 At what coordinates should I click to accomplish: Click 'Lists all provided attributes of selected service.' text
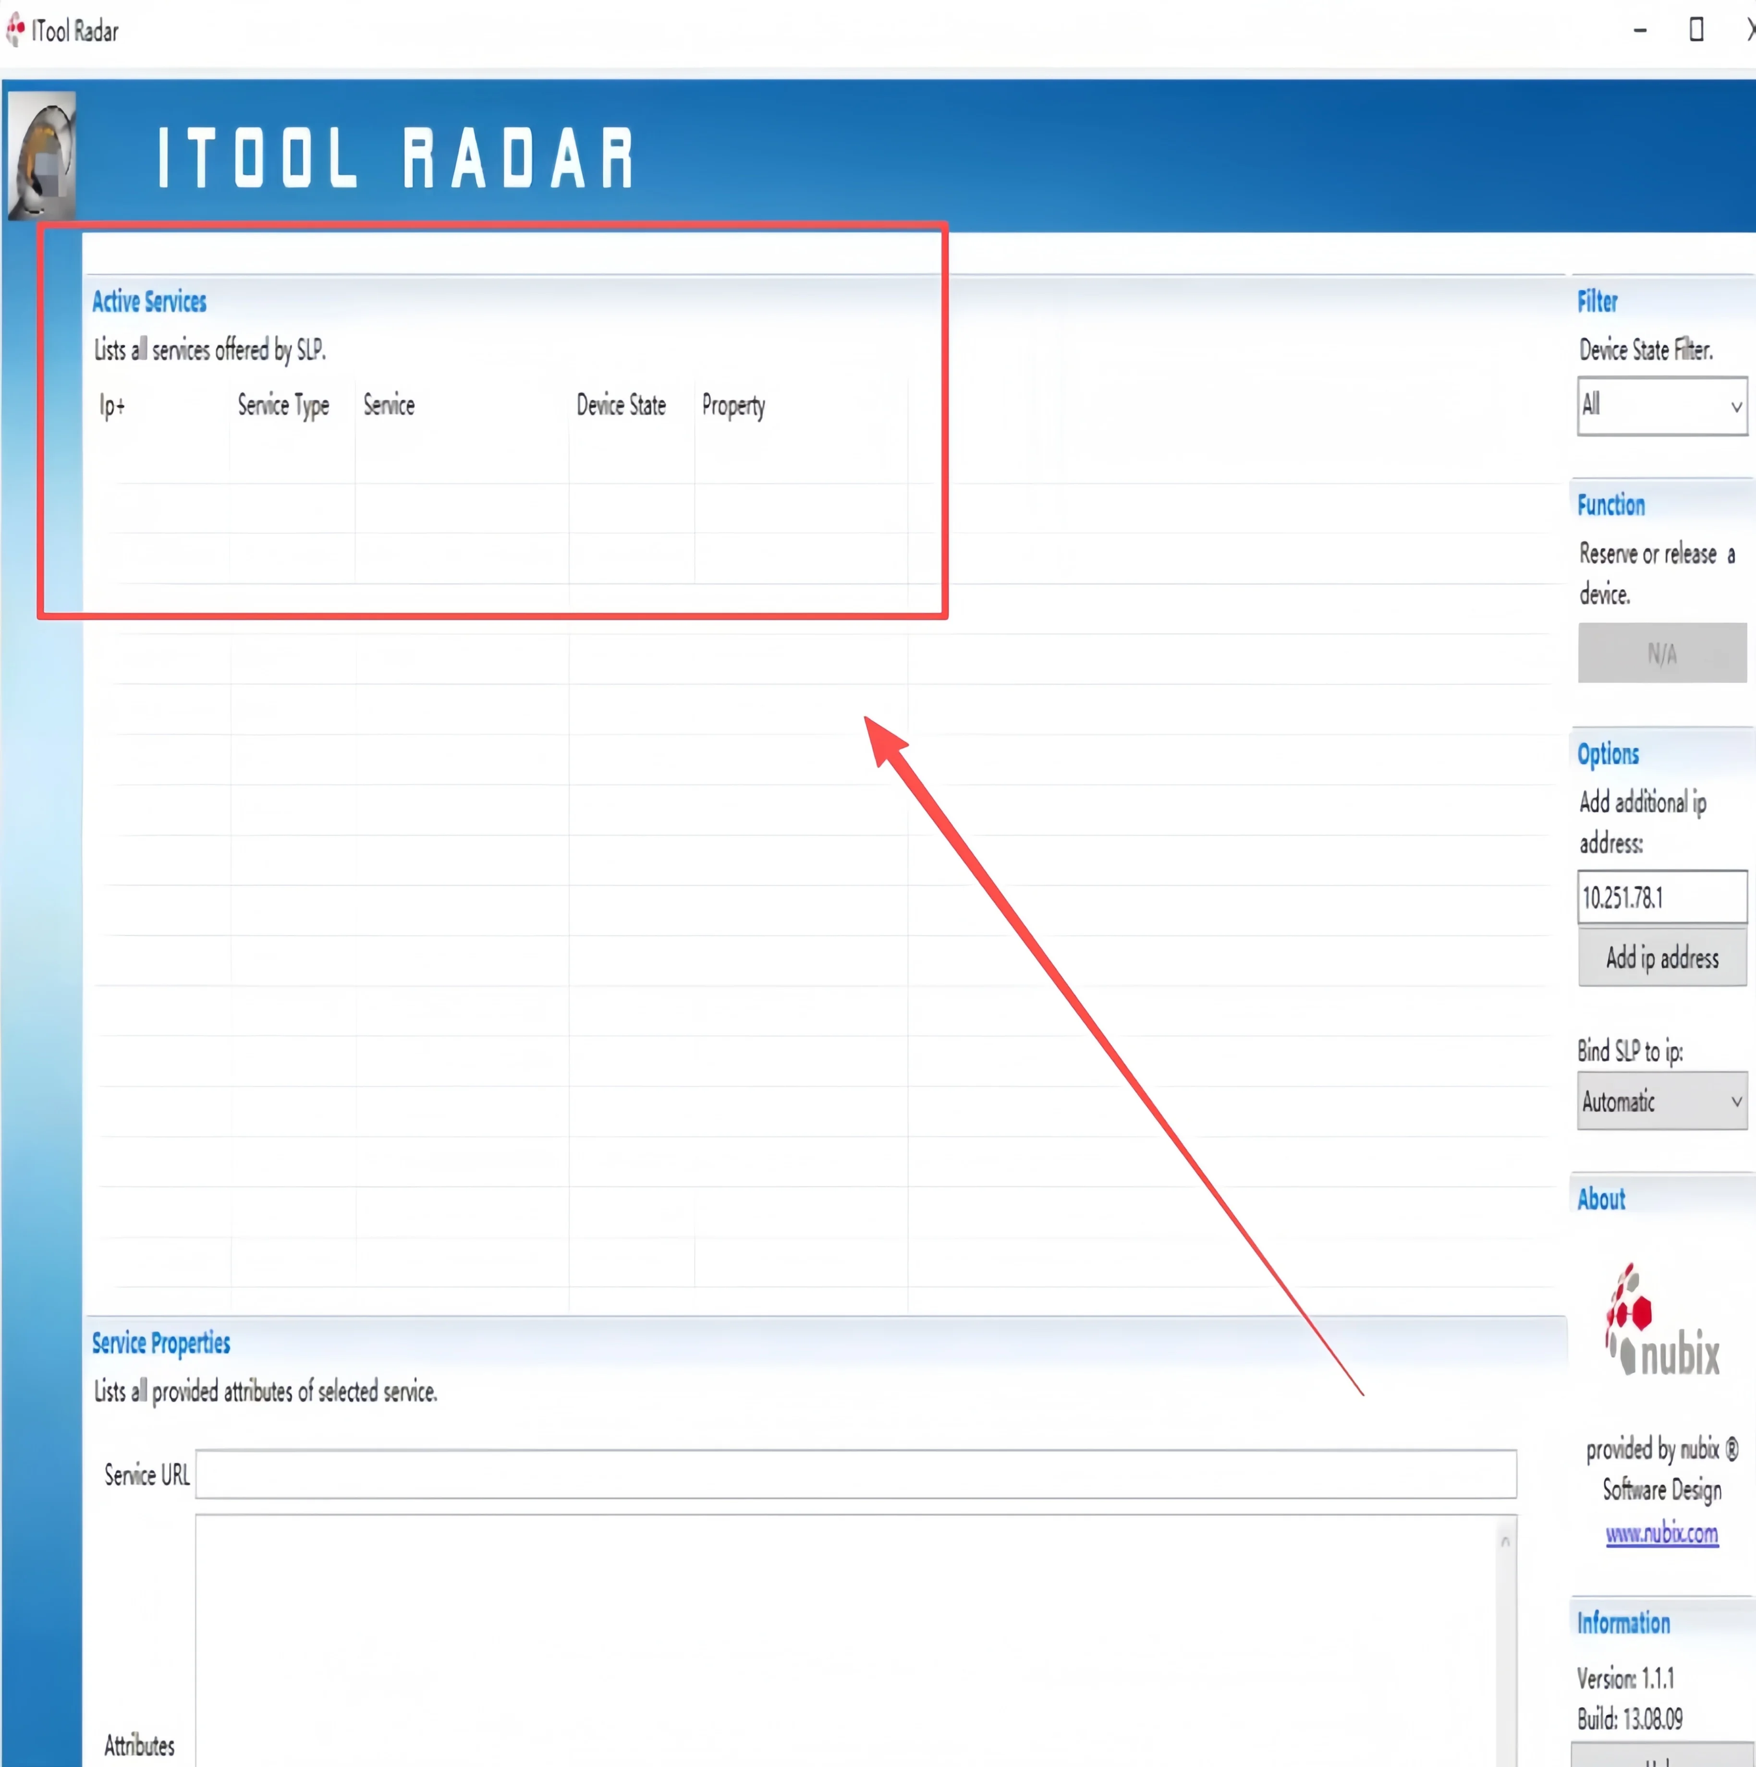[x=265, y=1391]
